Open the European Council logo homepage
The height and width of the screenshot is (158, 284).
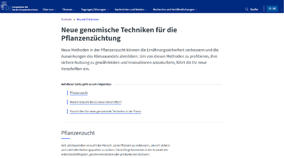pyautogui.click(x=19, y=6)
